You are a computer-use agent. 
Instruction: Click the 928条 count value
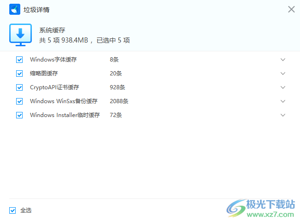coord(118,87)
